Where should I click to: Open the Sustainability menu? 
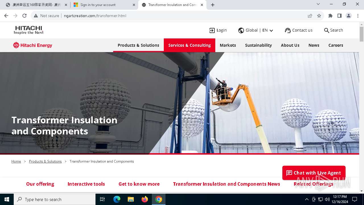[258, 45]
